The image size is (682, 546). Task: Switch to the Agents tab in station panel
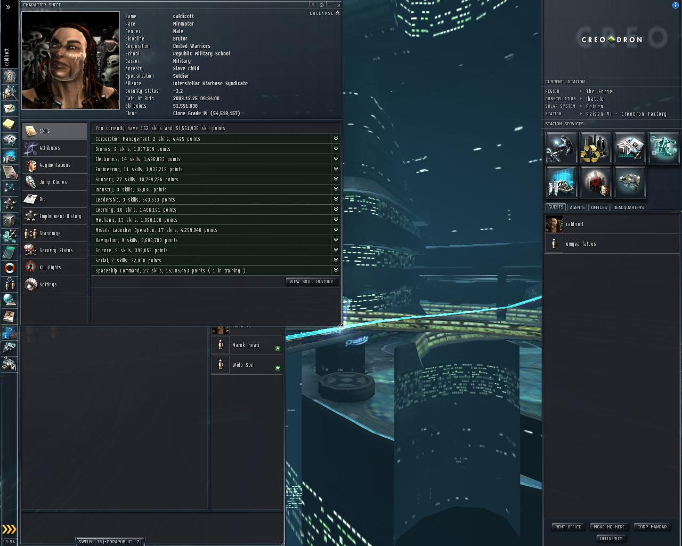tap(577, 207)
